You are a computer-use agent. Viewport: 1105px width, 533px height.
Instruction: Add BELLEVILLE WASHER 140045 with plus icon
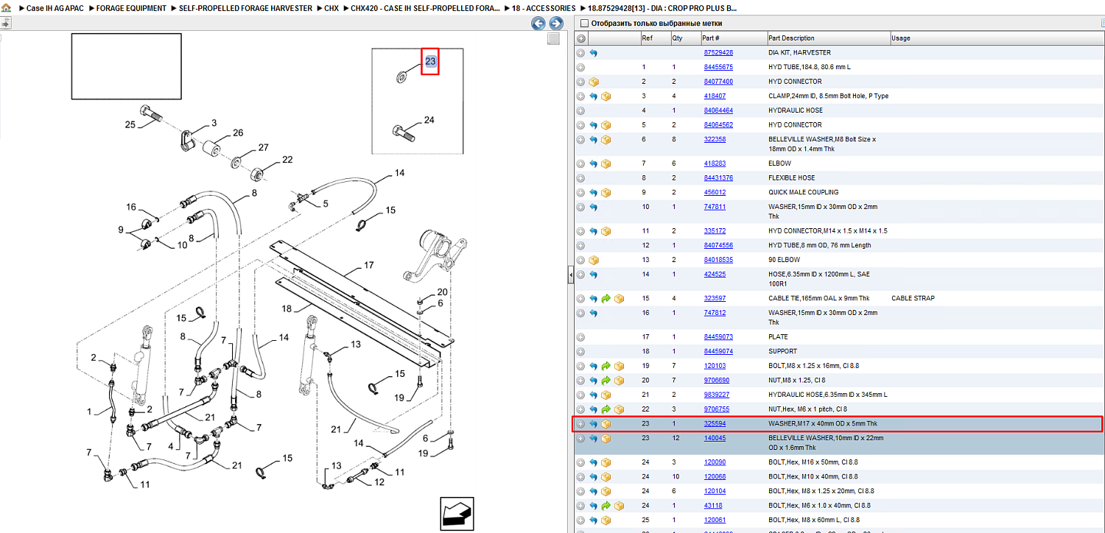click(x=581, y=439)
